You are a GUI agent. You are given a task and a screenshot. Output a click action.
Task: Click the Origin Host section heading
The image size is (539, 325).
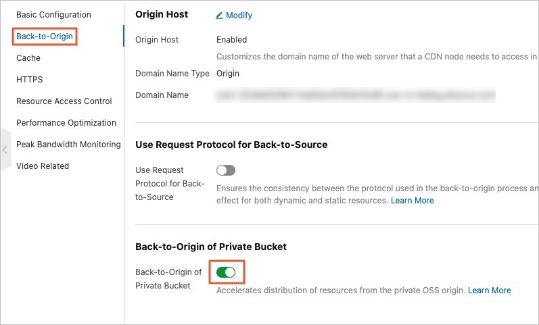162,14
